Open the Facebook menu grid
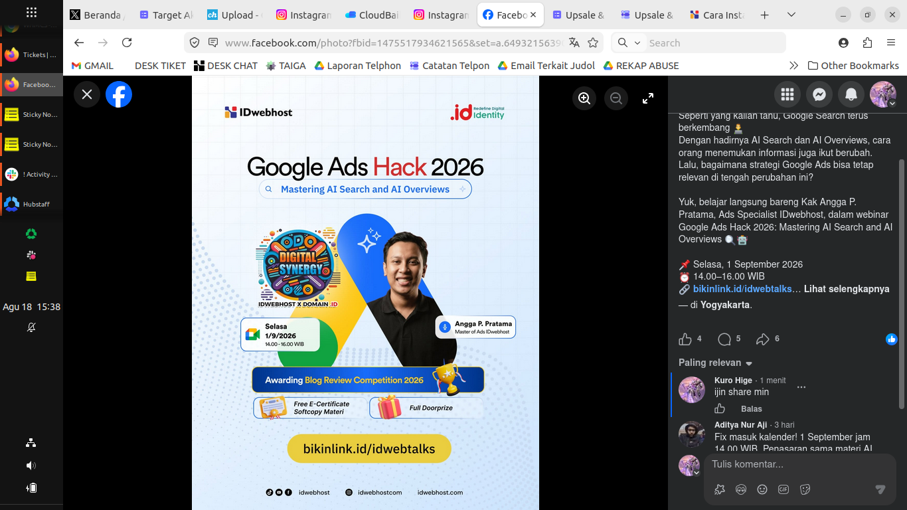This screenshot has width=907, height=510. click(787, 95)
